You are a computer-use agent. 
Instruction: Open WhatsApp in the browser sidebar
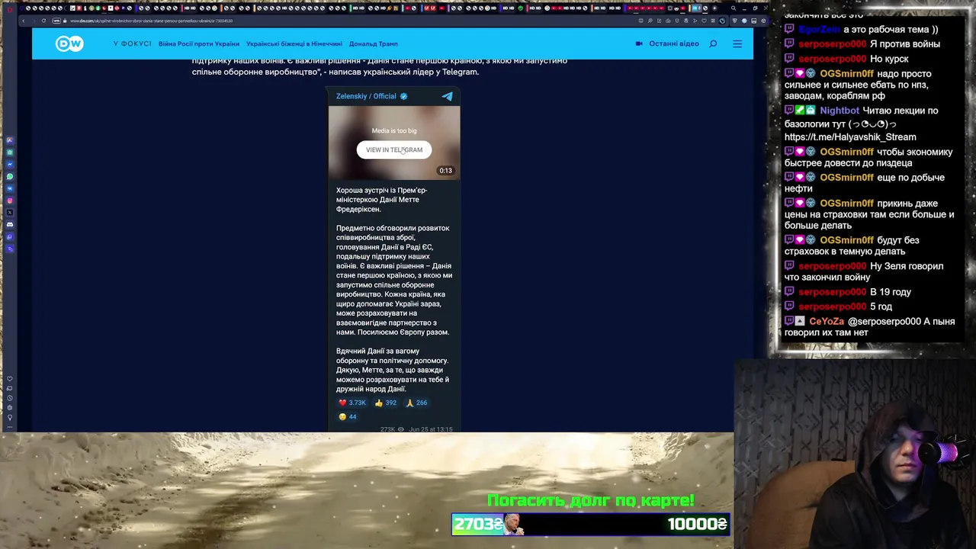tap(10, 176)
